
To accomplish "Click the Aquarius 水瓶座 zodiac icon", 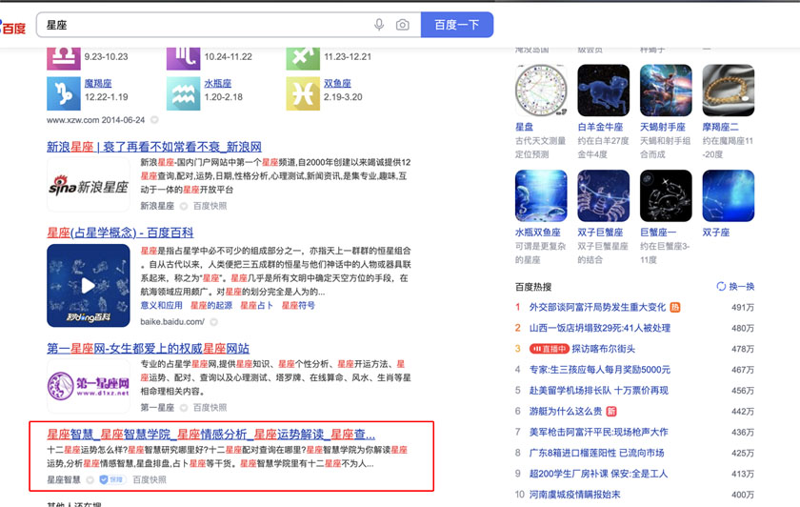I will [183, 93].
